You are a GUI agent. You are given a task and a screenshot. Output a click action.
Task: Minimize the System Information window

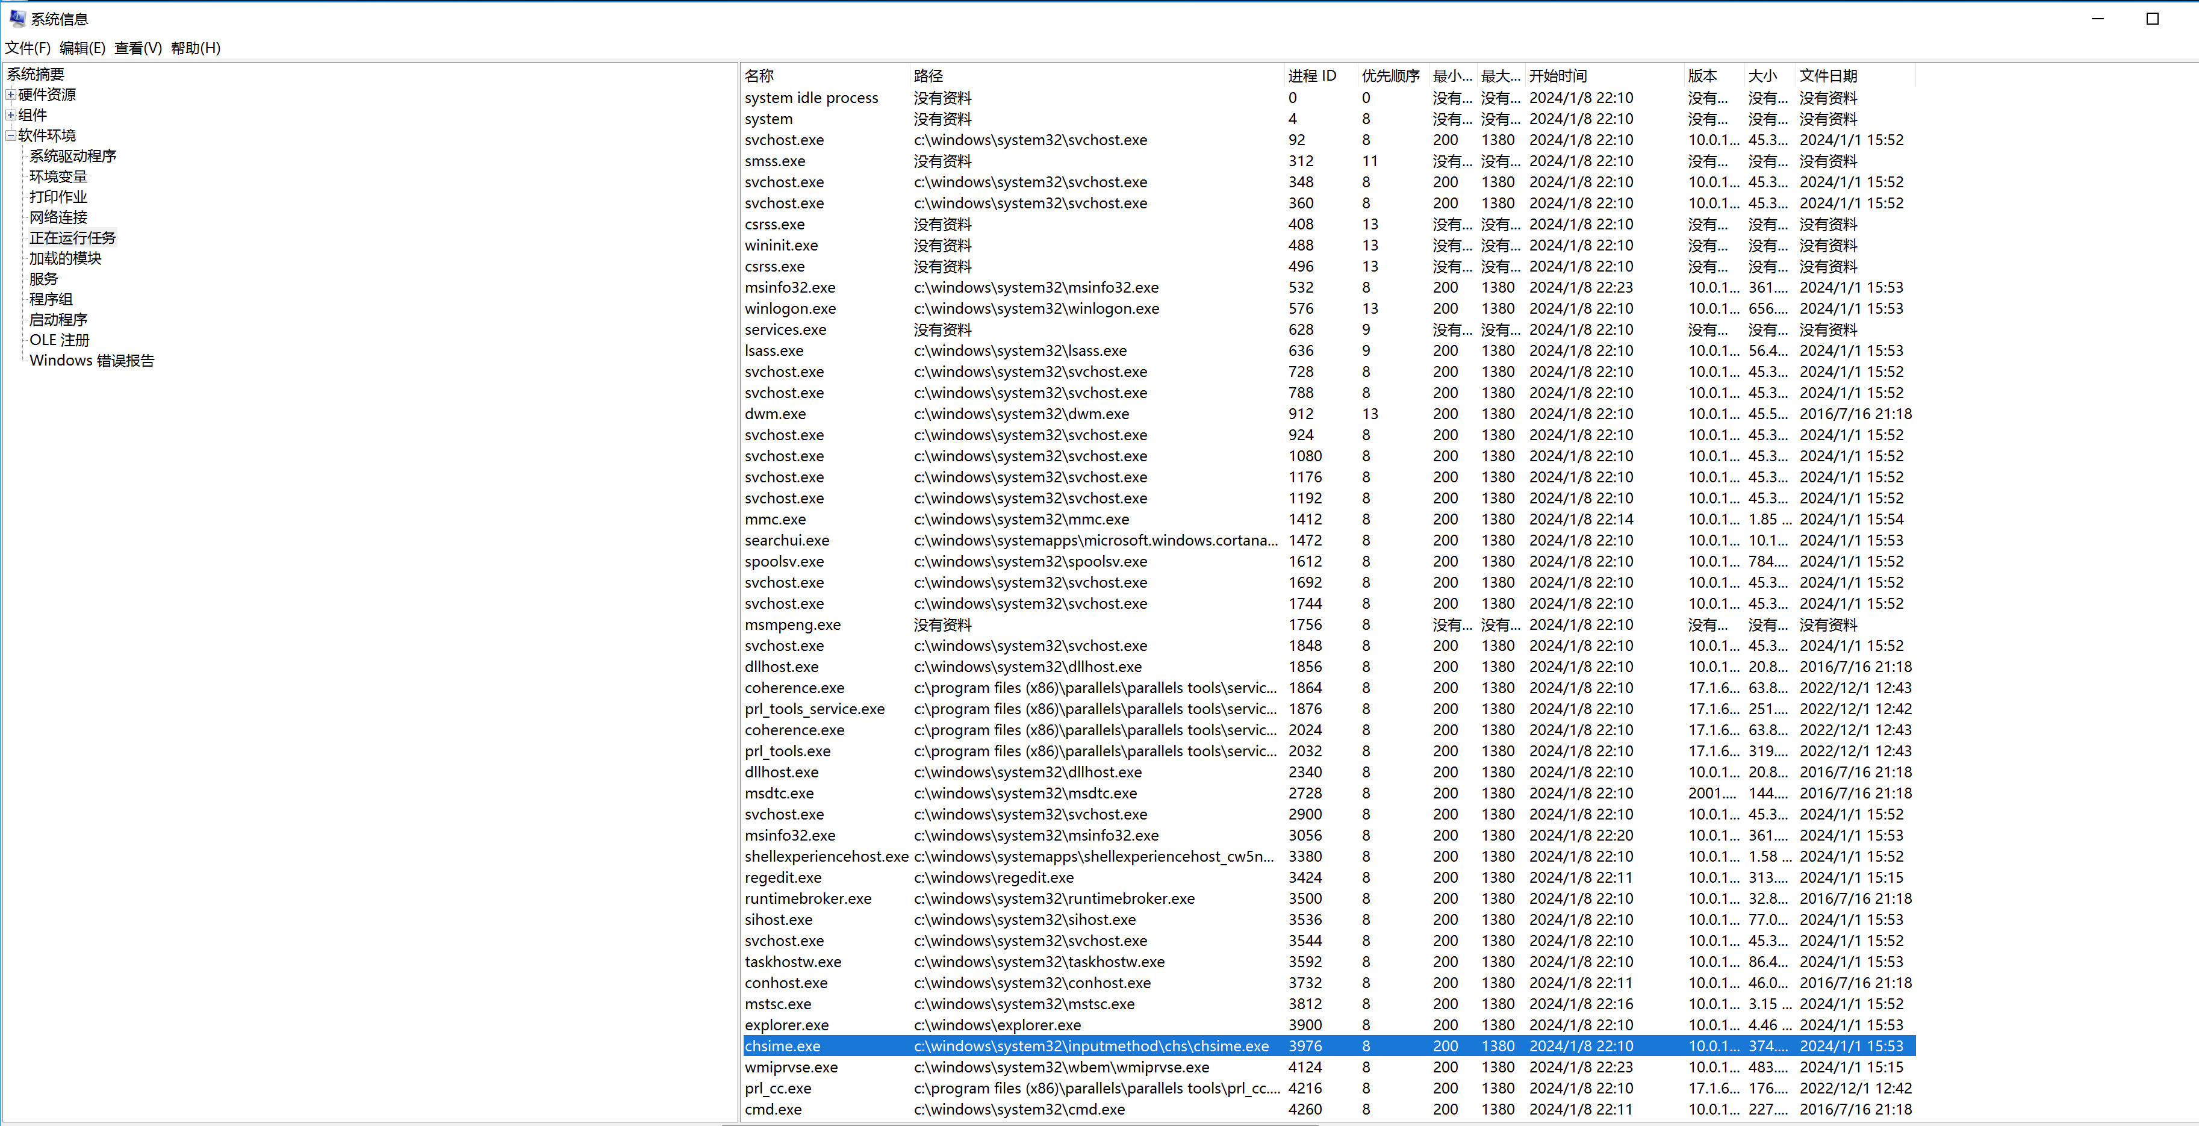[x=2097, y=19]
